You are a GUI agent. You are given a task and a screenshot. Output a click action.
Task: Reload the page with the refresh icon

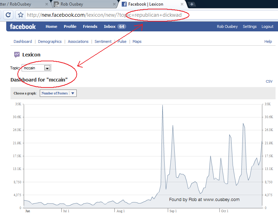pyautogui.click(x=8, y=15)
